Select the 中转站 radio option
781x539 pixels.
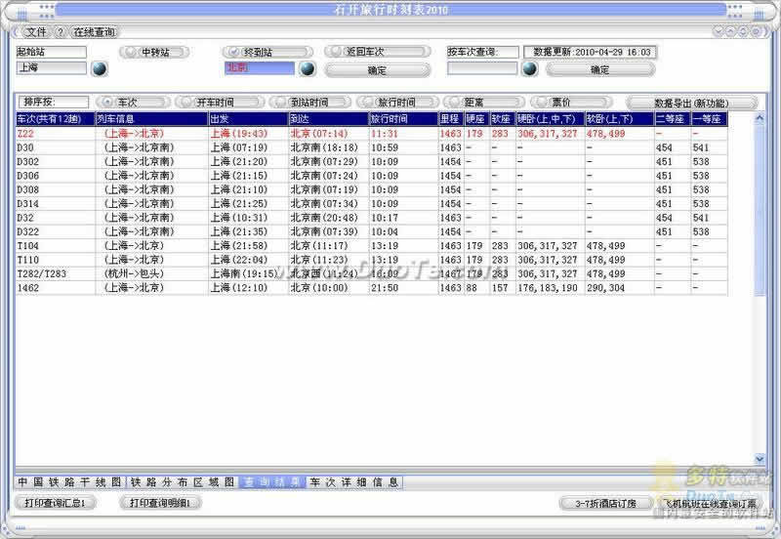click(154, 52)
